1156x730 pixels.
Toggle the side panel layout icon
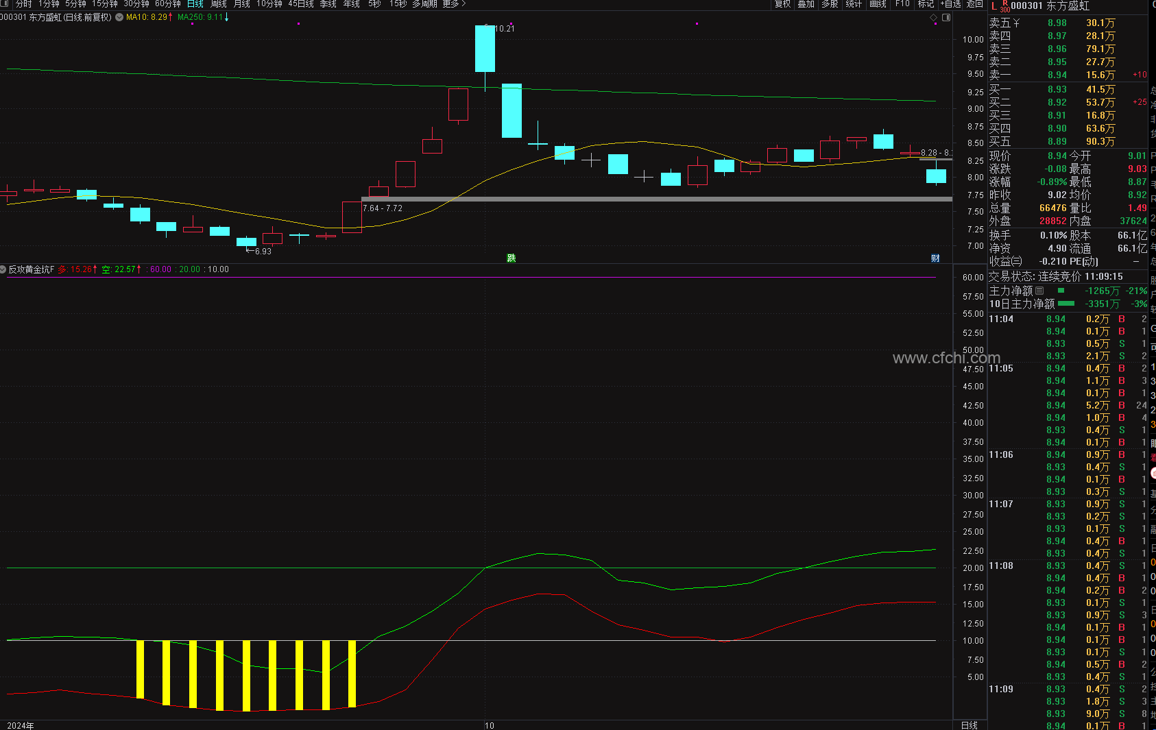coord(946,18)
